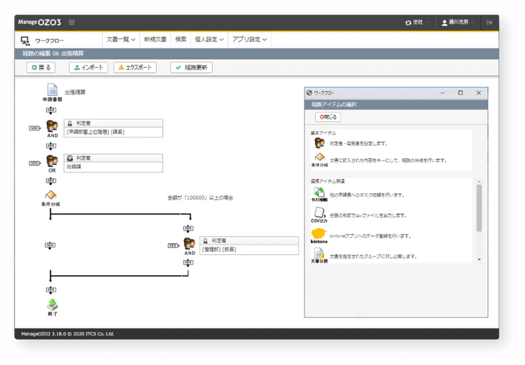Click the 経路アイテムの選択 dialog heading
Screen dimensions: 525x365
[334, 104]
